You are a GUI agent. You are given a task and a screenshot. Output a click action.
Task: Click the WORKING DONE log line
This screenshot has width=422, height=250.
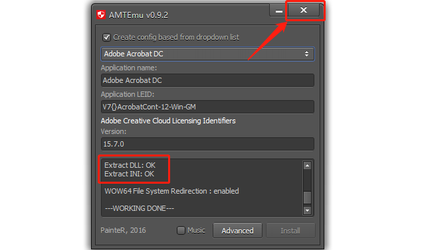tap(140, 208)
